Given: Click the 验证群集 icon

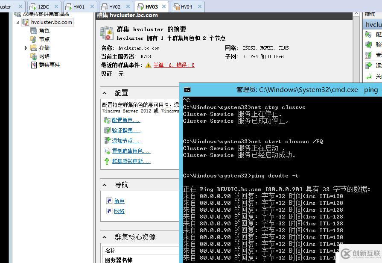Looking at the screenshot, I should [107, 130].
